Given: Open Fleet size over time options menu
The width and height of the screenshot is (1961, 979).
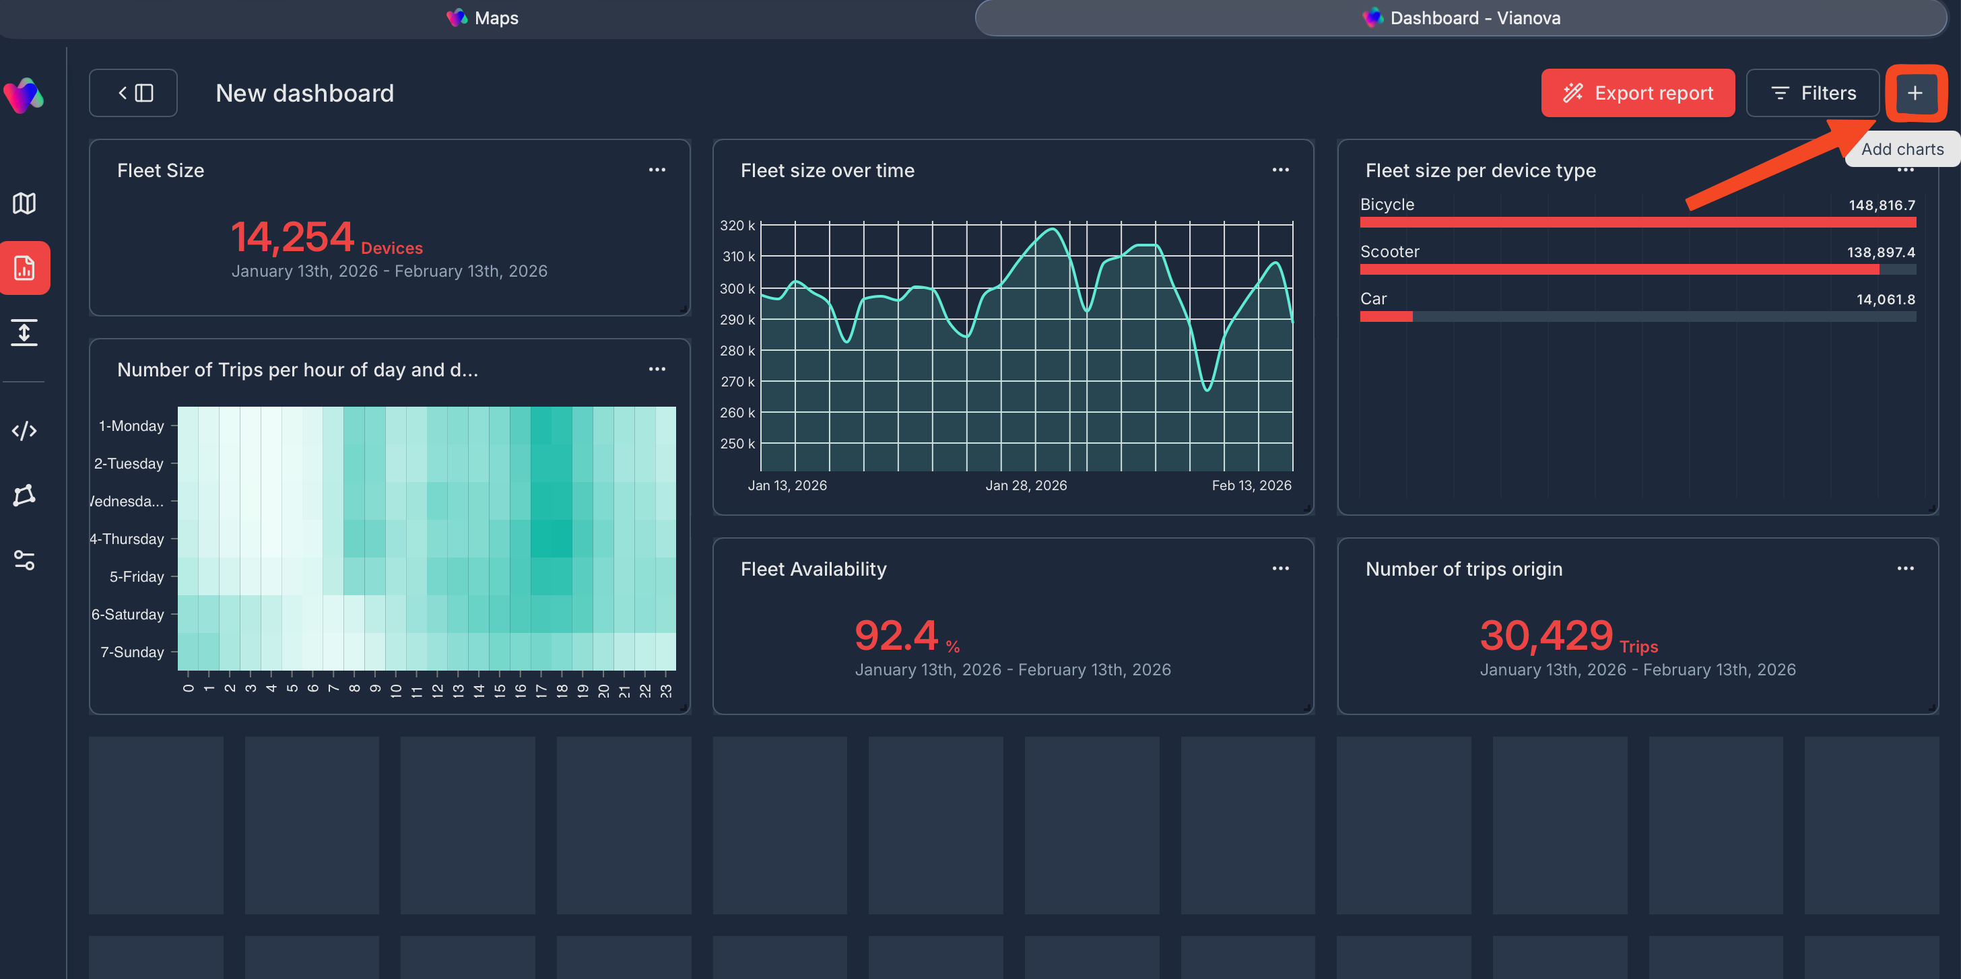Looking at the screenshot, I should (1280, 170).
